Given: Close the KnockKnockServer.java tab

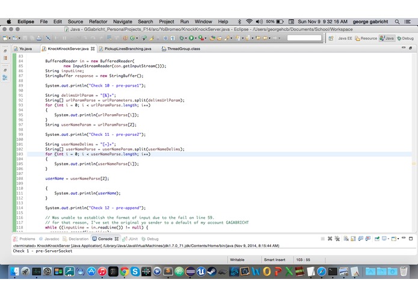Looking at the screenshot, I should [x=93, y=49].
